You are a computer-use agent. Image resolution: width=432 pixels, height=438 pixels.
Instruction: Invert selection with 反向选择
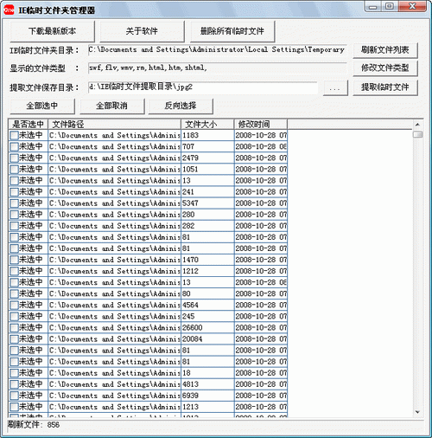pos(181,106)
